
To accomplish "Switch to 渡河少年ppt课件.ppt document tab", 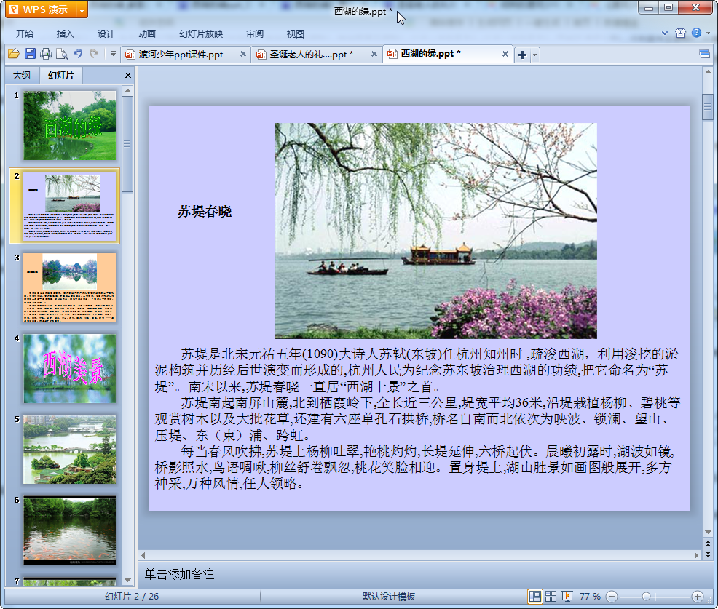I will [181, 55].
